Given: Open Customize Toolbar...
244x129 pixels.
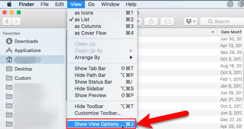Looking at the screenshot, I should [102, 113].
